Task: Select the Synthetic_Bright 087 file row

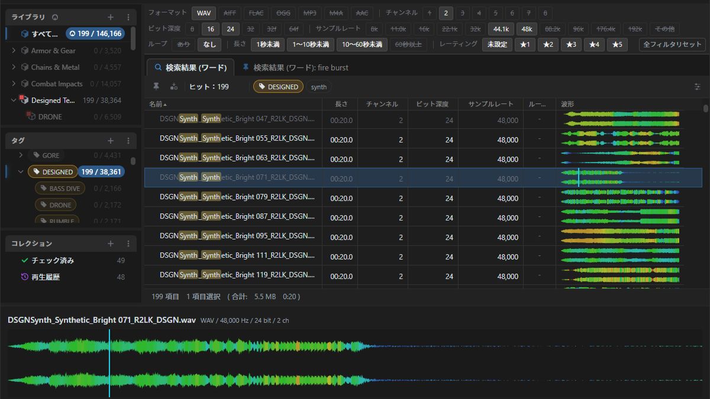Action: (x=423, y=217)
